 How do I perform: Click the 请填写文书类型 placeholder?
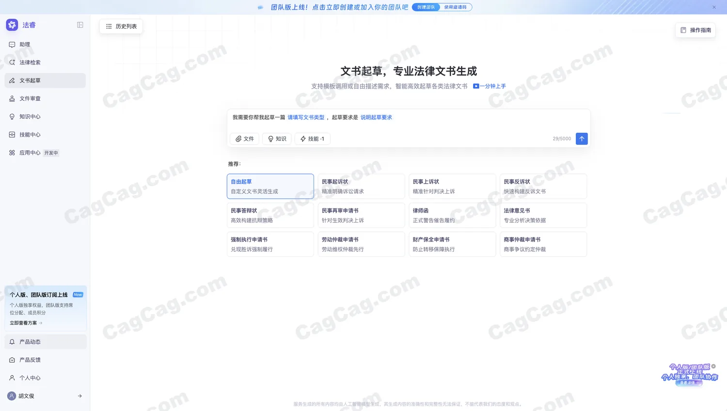tap(306, 117)
